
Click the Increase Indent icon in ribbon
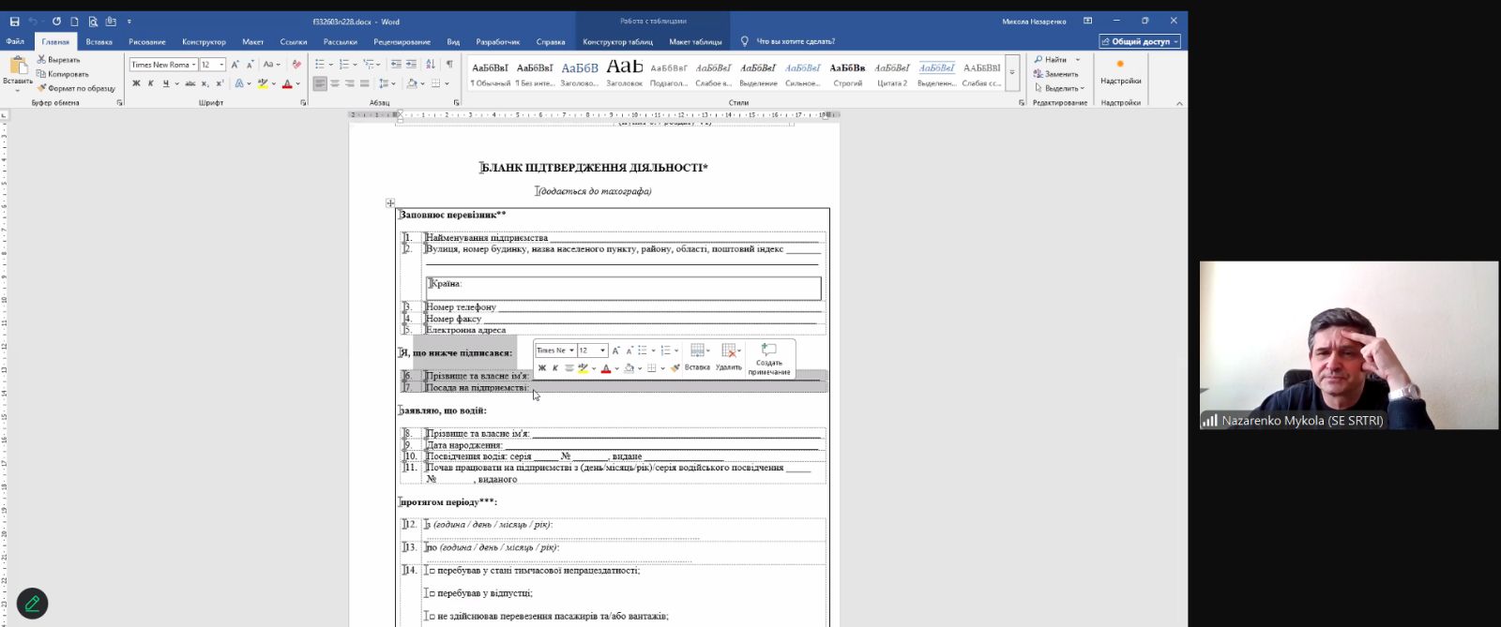pyautogui.click(x=411, y=65)
